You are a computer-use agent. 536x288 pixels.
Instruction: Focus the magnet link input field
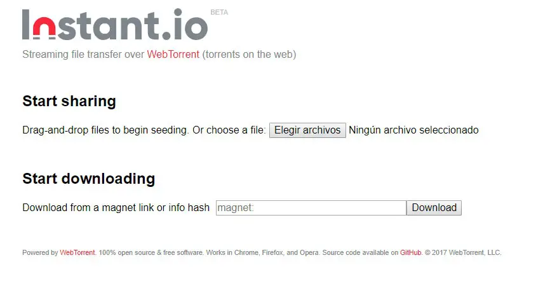coord(311,208)
